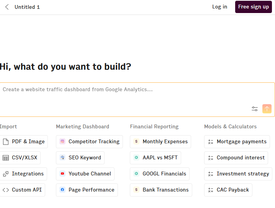Image resolution: width=275 pixels, height=208 pixels.
Task: Click the Log in link
Action: pyautogui.click(x=219, y=7)
